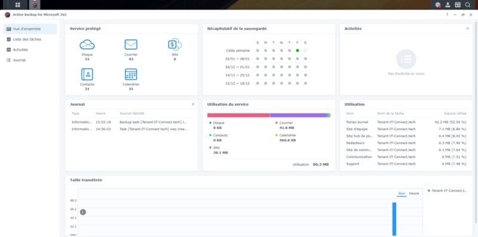The height and width of the screenshot is (237, 478).
Task: Open the user account icon
Action: pos(448,5)
